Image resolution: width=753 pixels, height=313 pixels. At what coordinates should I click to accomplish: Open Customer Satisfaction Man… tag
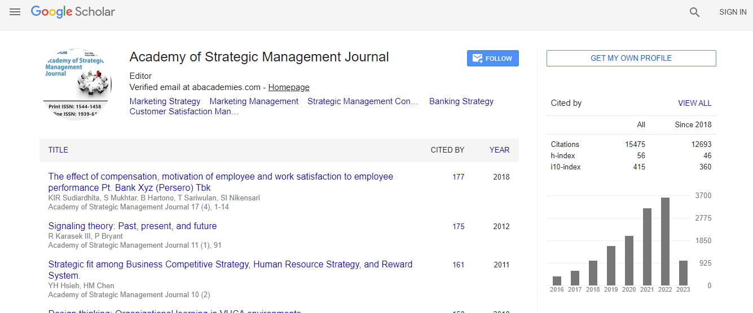(x=184, y=111)
